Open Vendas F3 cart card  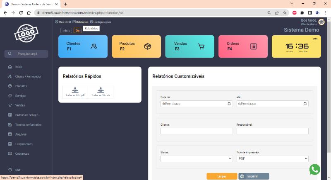coord(189,46)
